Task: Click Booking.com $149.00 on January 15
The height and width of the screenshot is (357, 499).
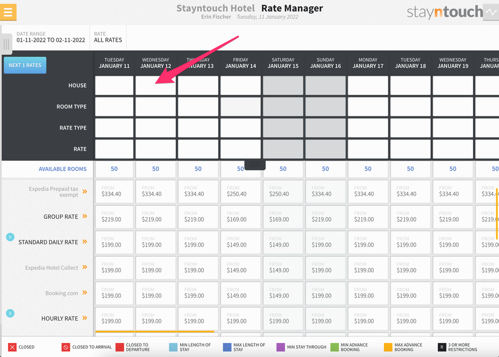Action: (x=283, y=293)
